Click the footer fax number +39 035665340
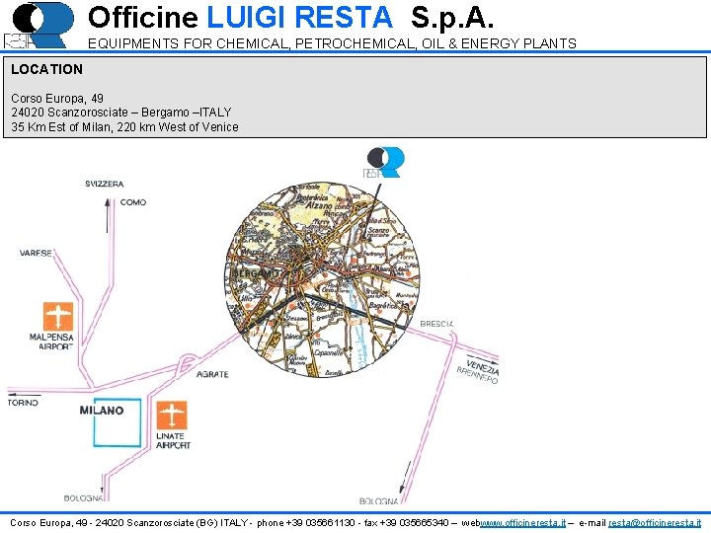 415,522
